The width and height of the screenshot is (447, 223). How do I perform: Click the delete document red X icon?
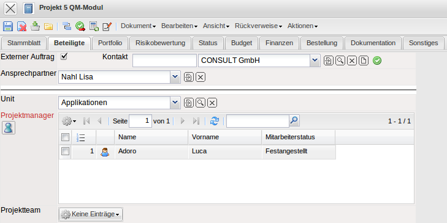[21, 26]
